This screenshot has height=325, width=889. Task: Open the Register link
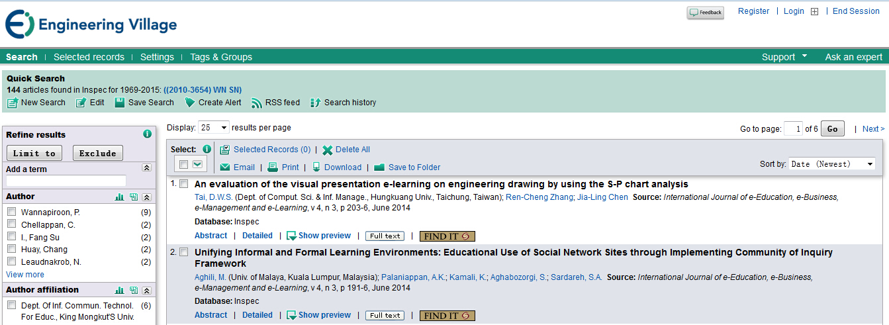pyautogui.click(x=753, y=11)
